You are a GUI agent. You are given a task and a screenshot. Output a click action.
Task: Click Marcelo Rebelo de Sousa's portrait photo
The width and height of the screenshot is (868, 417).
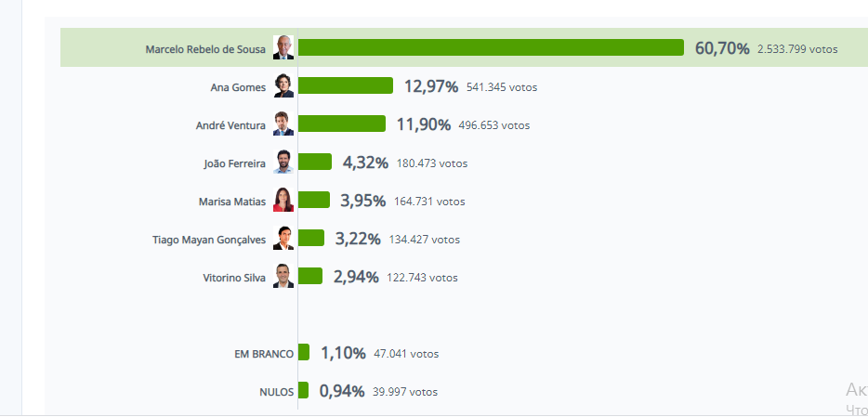[x=283, y=48]
